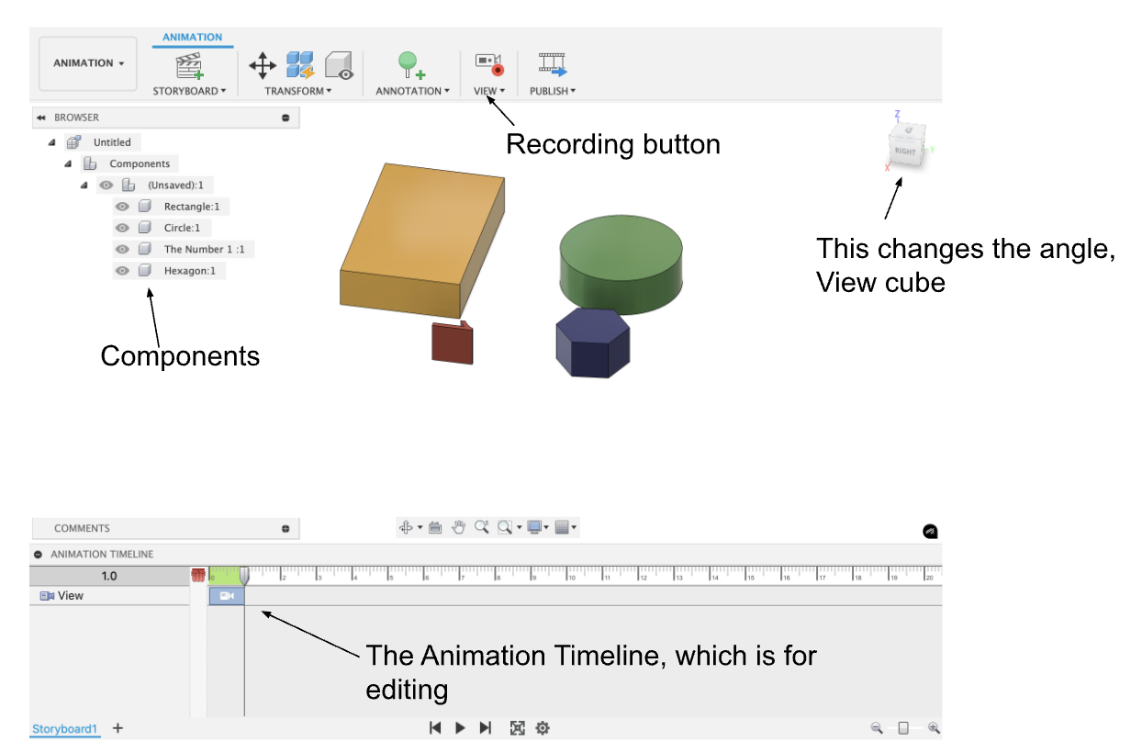Add a new storyboard with the plus button

click(118, 728)
